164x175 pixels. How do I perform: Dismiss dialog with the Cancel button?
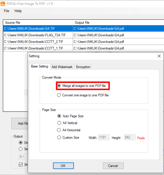coord(113,166)
